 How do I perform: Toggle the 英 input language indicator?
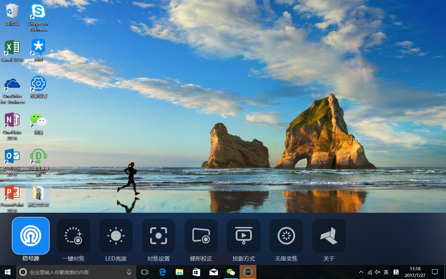pyautogui.click(x=386, y=272)
